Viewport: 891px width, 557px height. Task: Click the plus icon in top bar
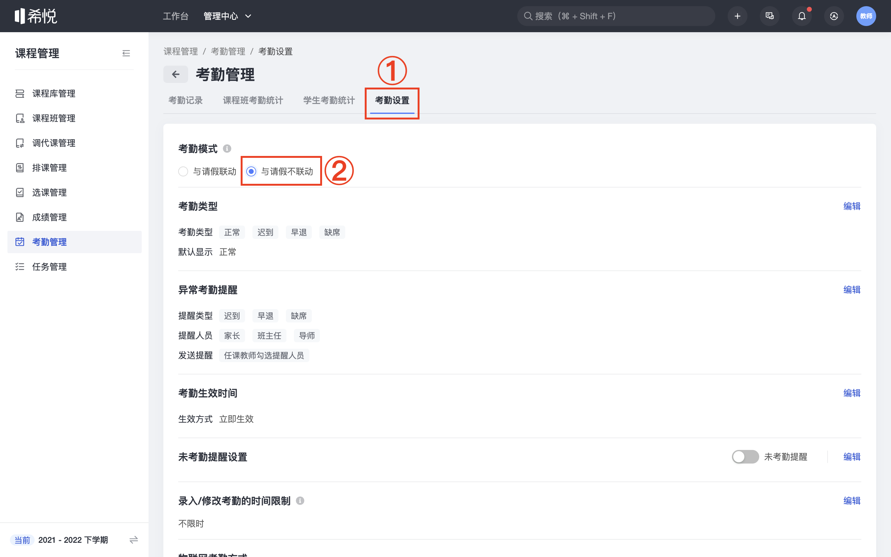click(737, 16)
